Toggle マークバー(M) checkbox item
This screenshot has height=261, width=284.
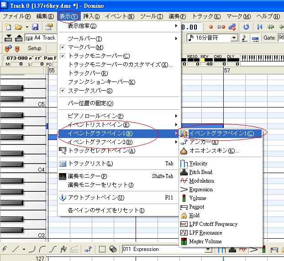(x=119, y=47)
